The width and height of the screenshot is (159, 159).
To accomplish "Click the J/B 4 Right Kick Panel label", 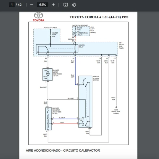I will click(121, 45).
